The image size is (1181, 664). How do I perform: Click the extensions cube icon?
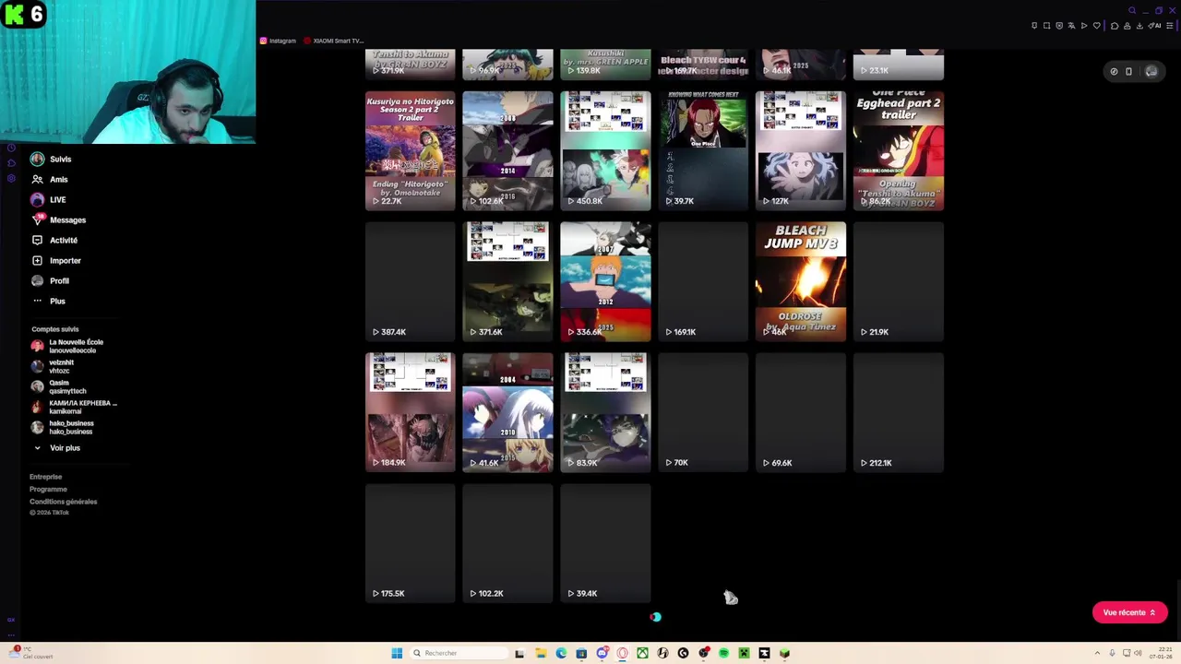[1115, 26]
